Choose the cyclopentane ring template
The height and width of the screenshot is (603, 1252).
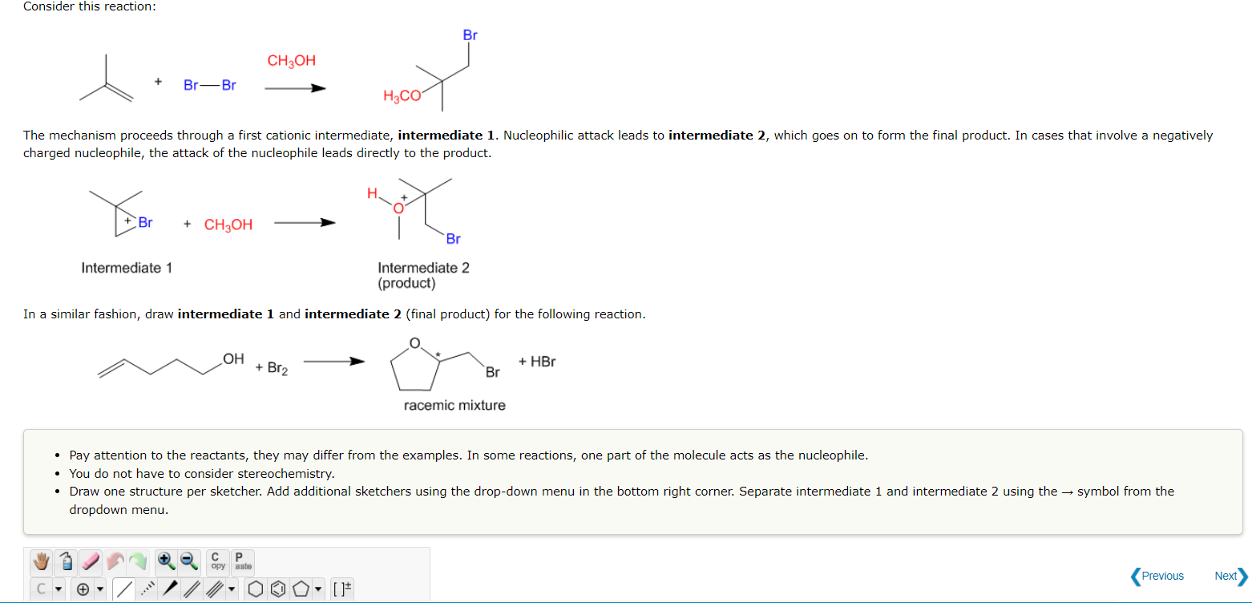point(301,587)
